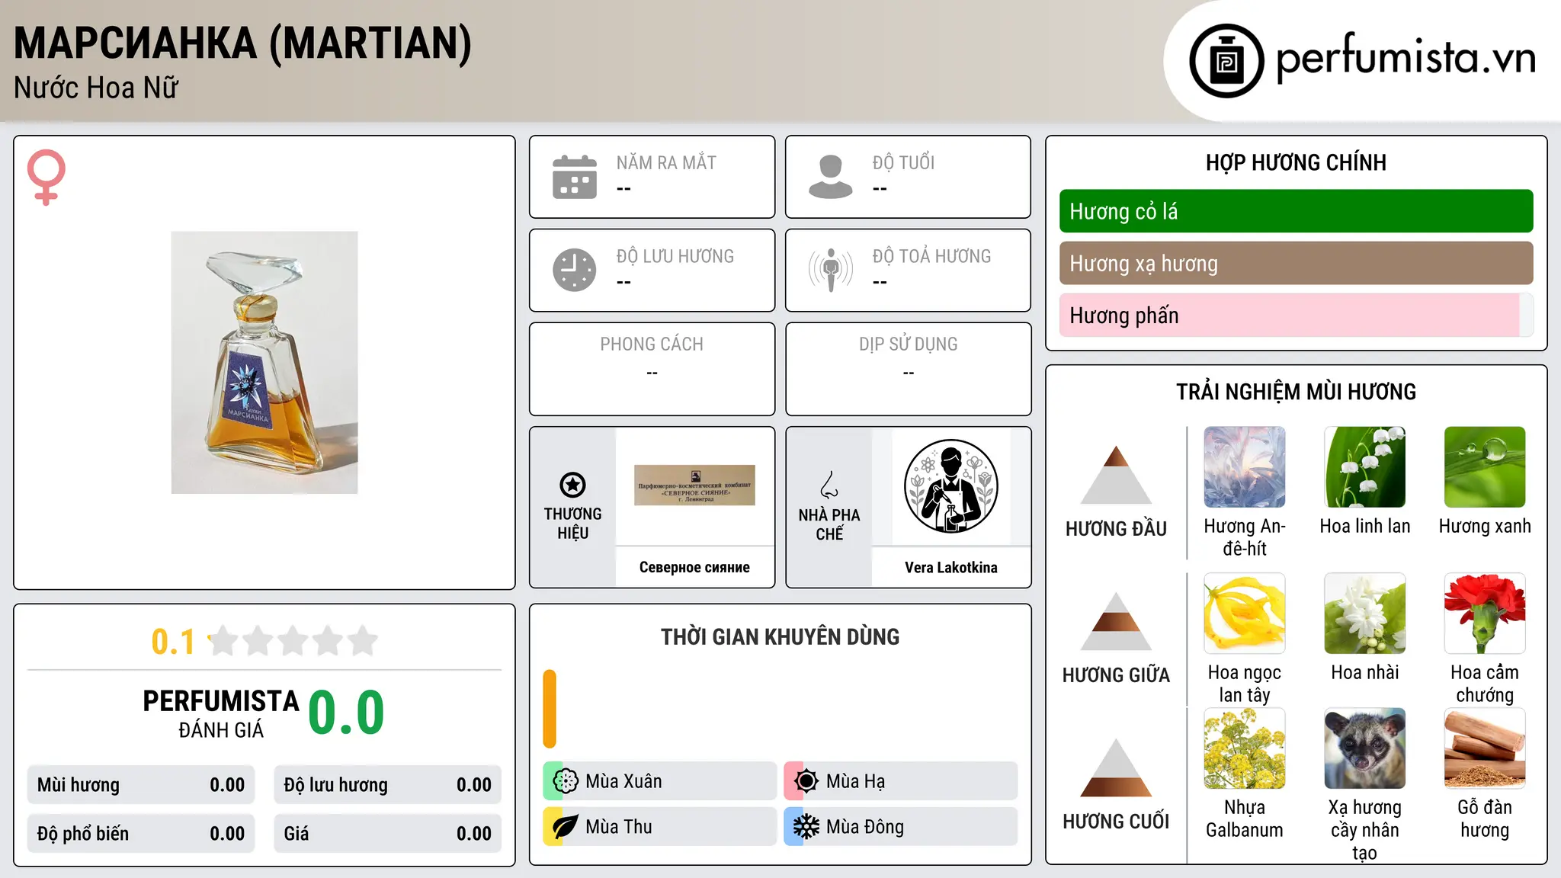
Task: Click the clock icon for Độ Lưu Hương
Action: (x=575, y=270)
